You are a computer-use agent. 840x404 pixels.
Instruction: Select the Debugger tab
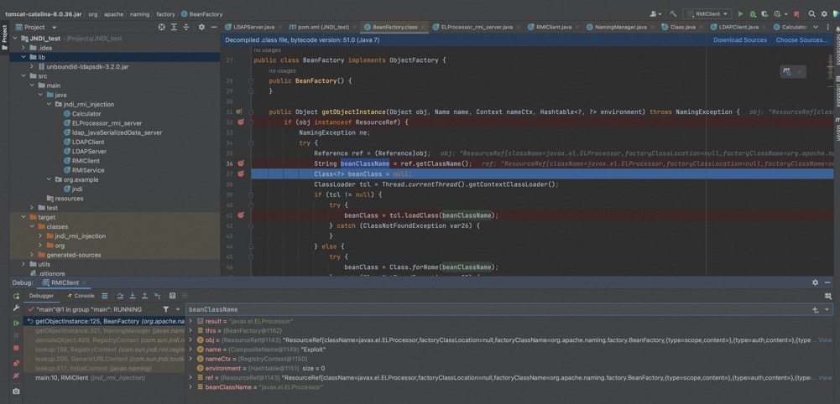pyautogui.click(x=41, y=295)
